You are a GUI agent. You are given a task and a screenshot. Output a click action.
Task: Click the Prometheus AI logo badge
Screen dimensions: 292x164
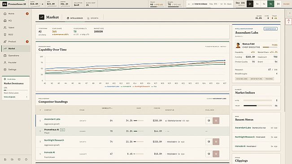(x=4, y=4)
